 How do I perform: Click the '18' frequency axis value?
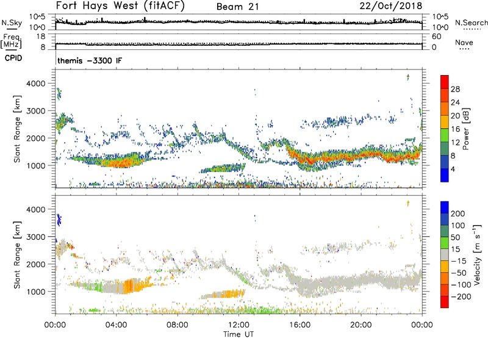point(41,37)
